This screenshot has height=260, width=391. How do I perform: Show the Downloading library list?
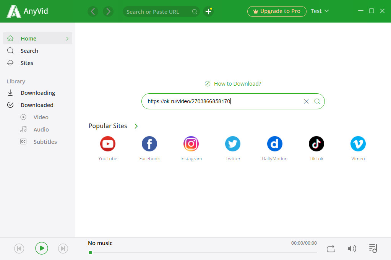click(x=38, y=93)
